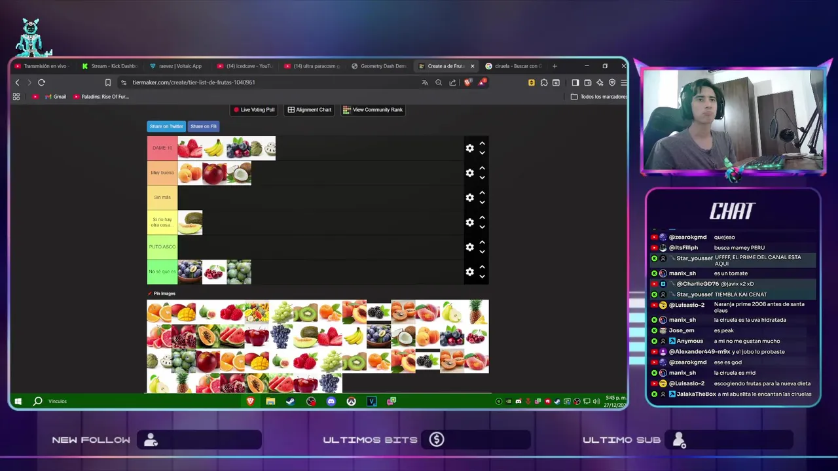The height and width of the screenshot is (471, 838).
Task: Switch to the ultra paracosm tab
Action: tap(312, 66)
